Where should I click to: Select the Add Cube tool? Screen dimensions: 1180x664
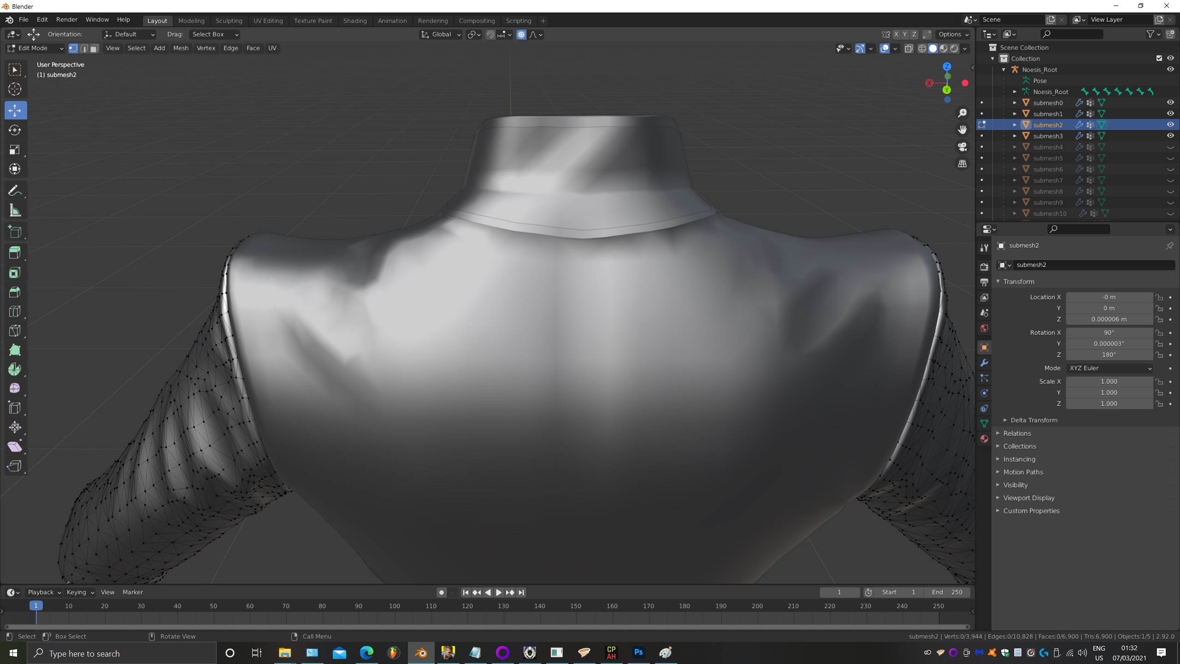coord(15,231)
